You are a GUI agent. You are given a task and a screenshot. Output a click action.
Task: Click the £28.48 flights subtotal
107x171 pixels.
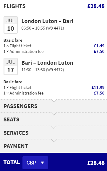coord(96,6)
